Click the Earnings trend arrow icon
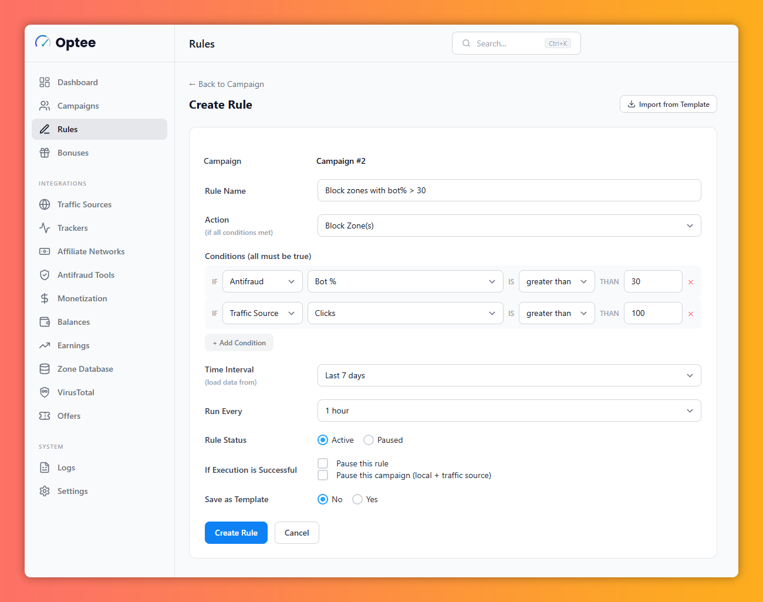The width and height of the screenshot is (763, 602). (45, 345)
